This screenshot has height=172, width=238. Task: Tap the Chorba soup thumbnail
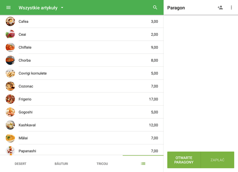pyautogui.click(x=10, y=60)
